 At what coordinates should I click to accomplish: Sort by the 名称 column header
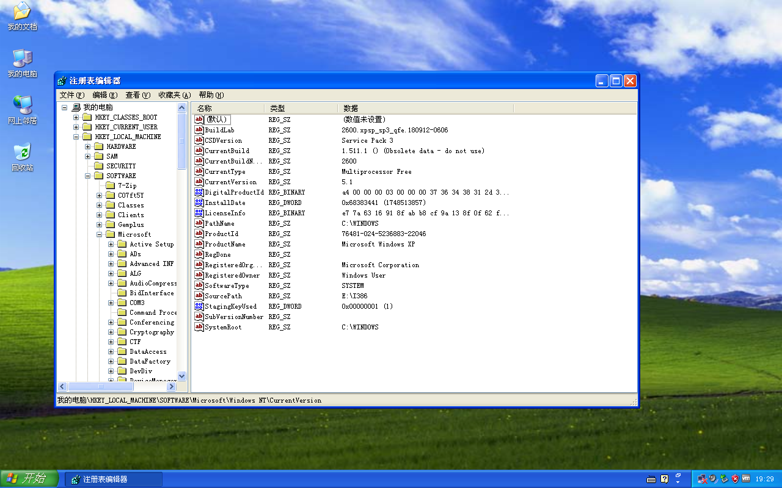tap(228, 108)
